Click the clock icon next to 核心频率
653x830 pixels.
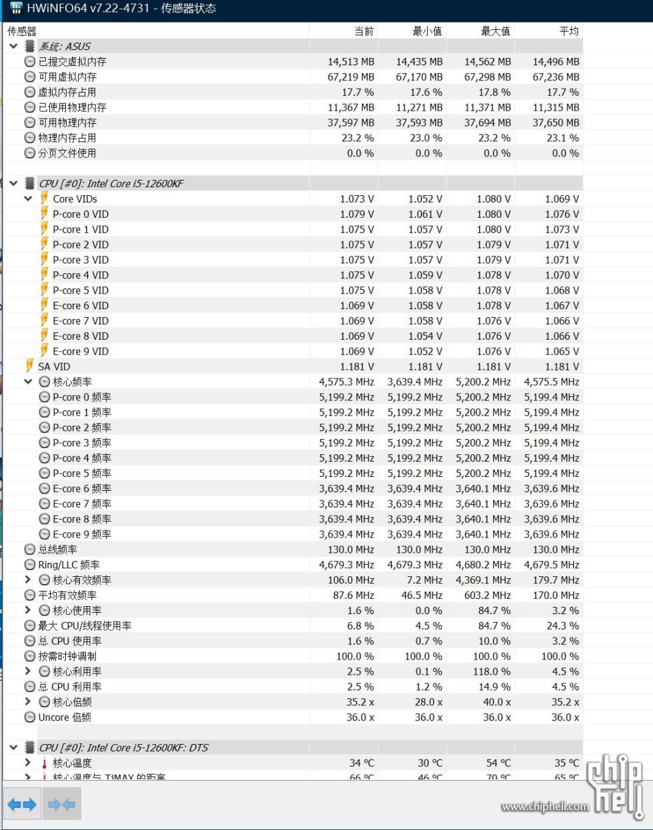(x=45, y=382)
